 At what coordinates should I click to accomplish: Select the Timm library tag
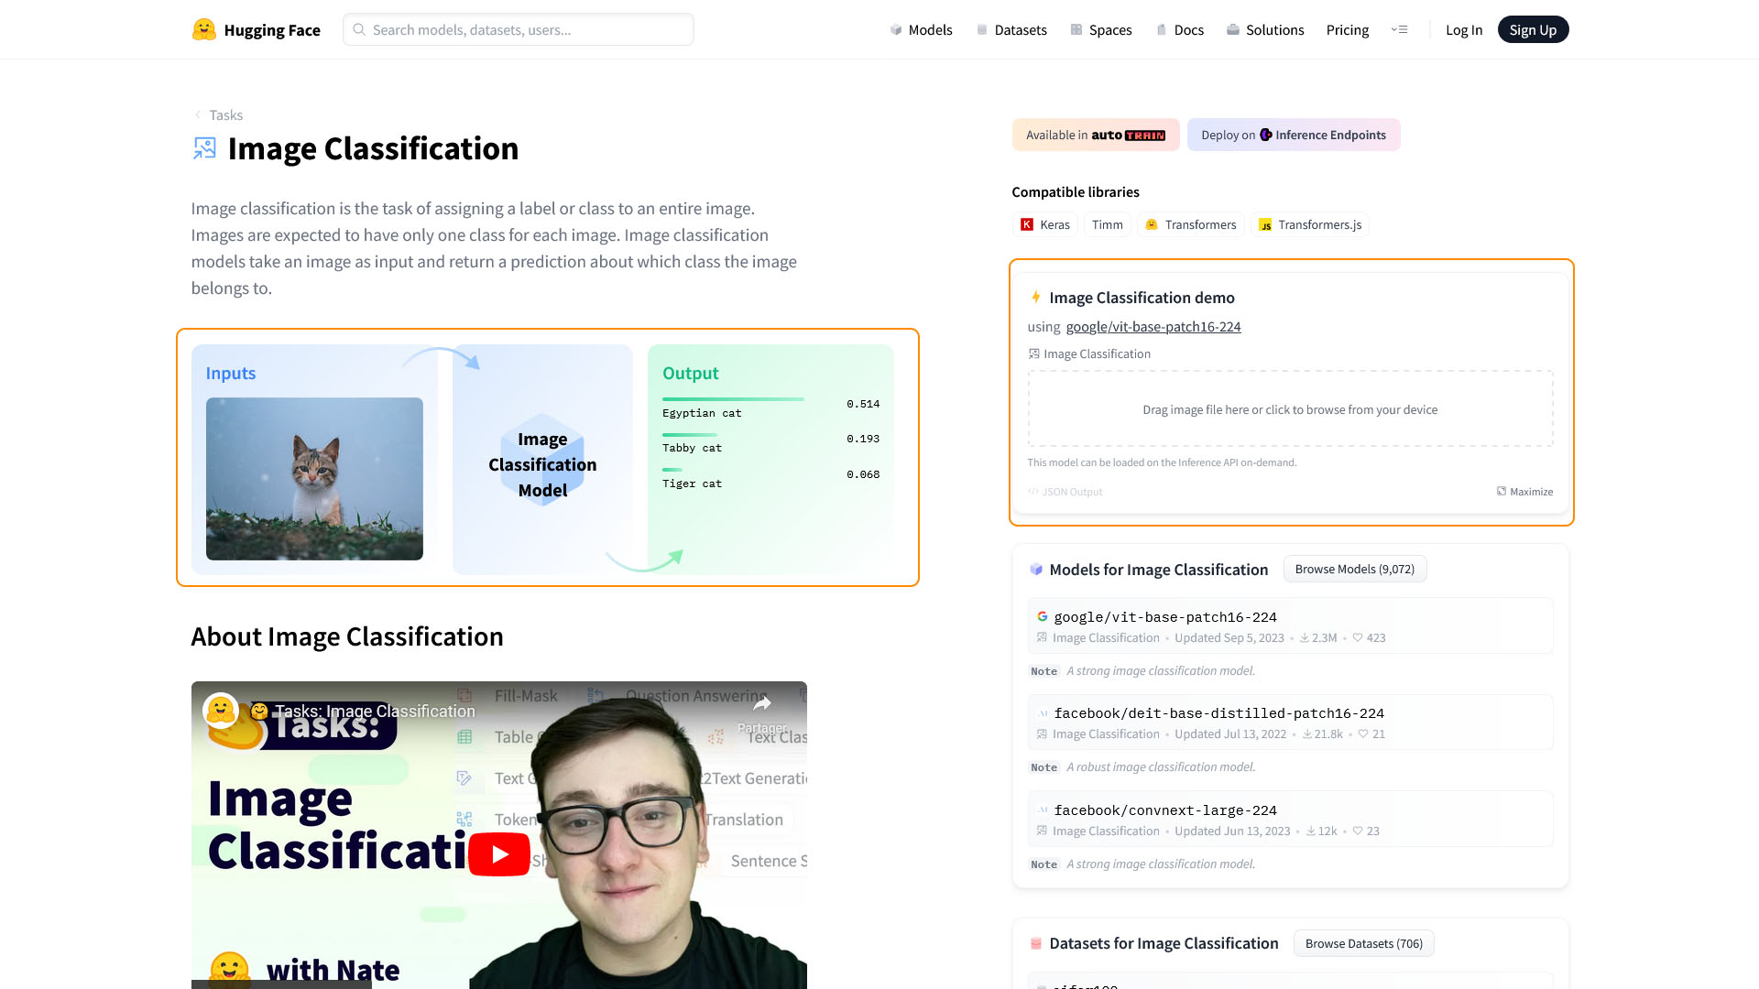(1107, 225)
